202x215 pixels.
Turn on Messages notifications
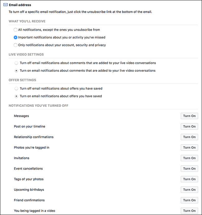(x=189, y=116)
